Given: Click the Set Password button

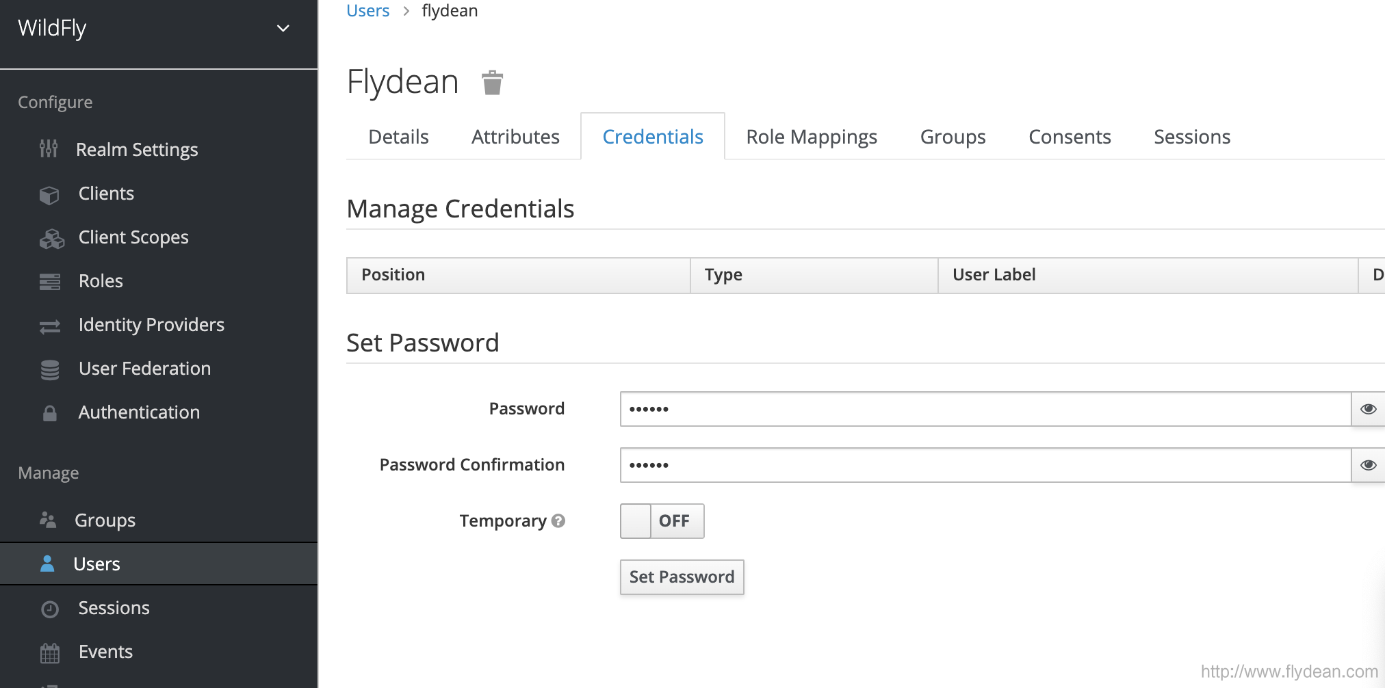Looking at the screenshot, I should click(x=682, y=577).
